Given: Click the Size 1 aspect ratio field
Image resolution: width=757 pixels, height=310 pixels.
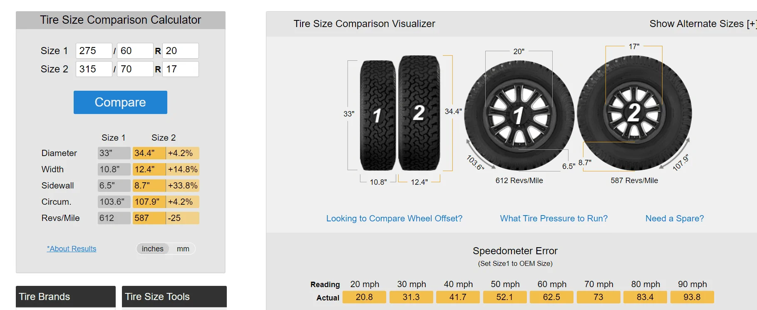Looking at the screenshot, I should click(135, 51).
